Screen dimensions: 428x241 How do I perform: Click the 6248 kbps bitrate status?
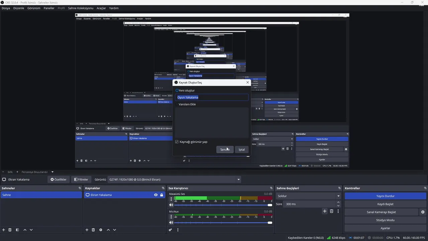coord(336,238)
